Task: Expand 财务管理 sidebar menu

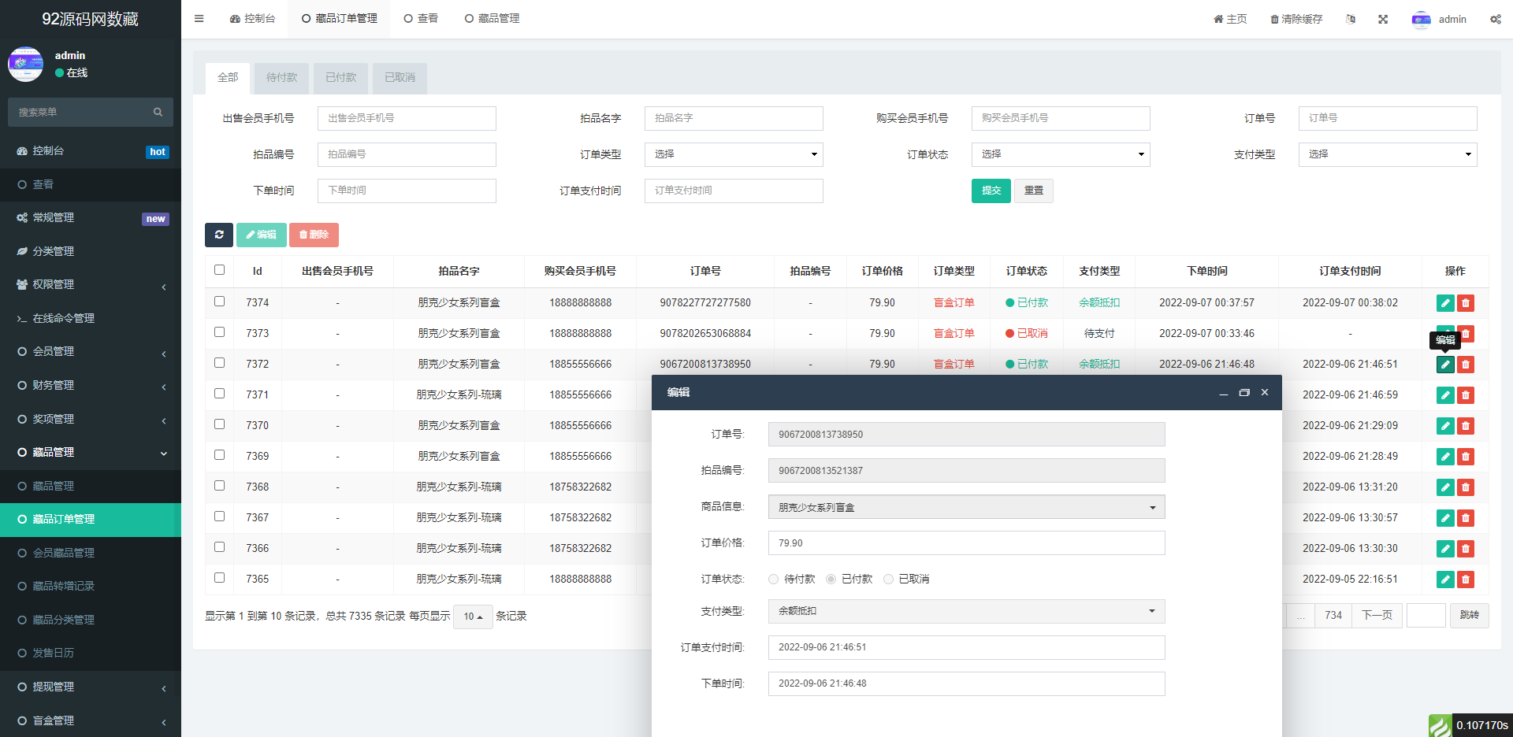Action: (91, 385)
